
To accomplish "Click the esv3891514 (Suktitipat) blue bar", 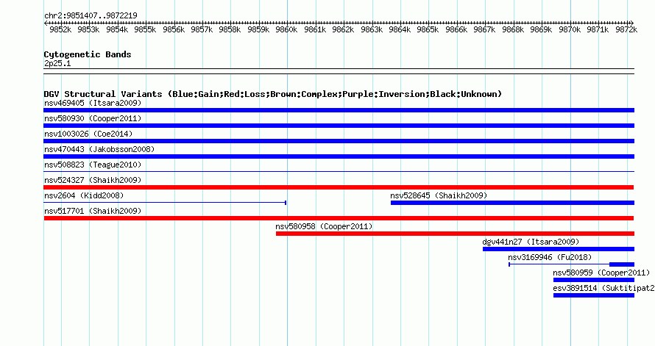I will tap(594, 295).
